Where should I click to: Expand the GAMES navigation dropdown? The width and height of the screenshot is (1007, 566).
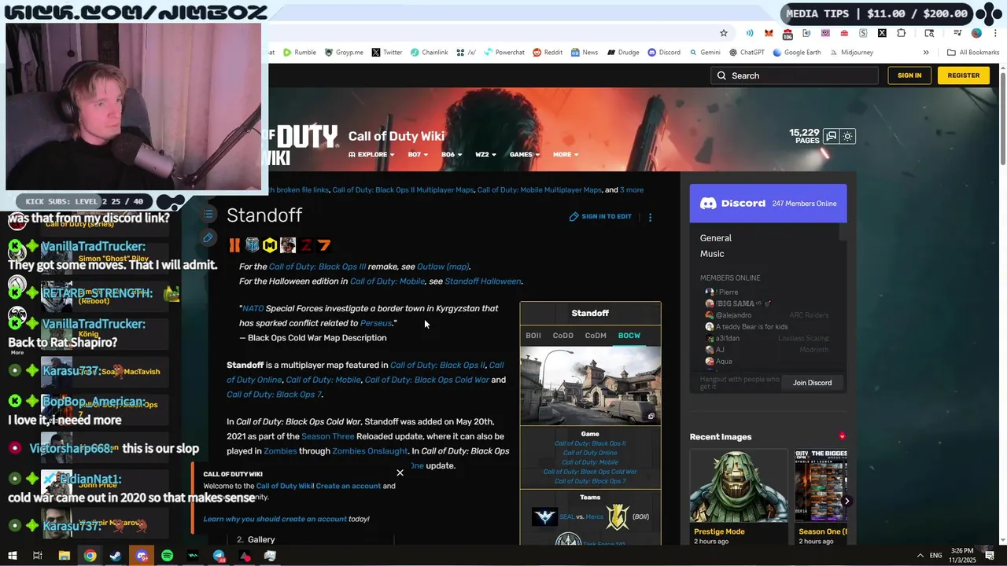coord(524,155)
